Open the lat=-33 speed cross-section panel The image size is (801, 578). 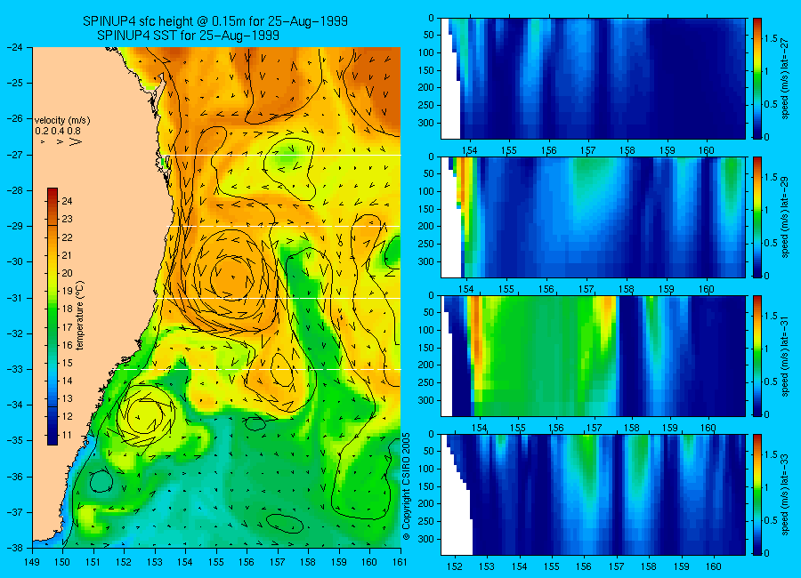[593, 494]
